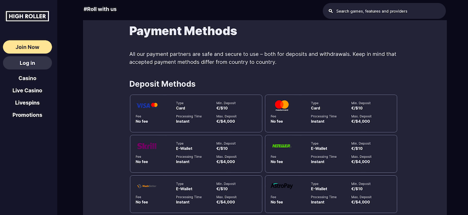Screen dimensions: 468x215
Task: Click the Log in button
Action: (x=27, y=63)
